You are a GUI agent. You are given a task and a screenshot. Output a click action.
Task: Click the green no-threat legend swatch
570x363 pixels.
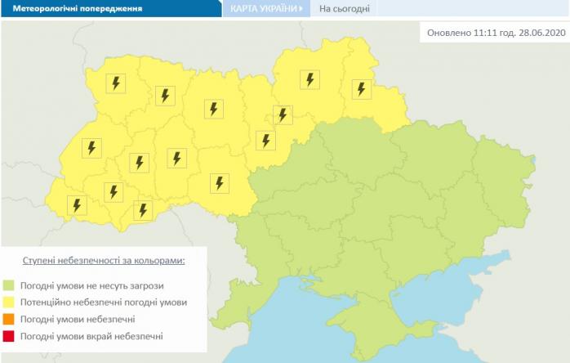pos(11,286)
